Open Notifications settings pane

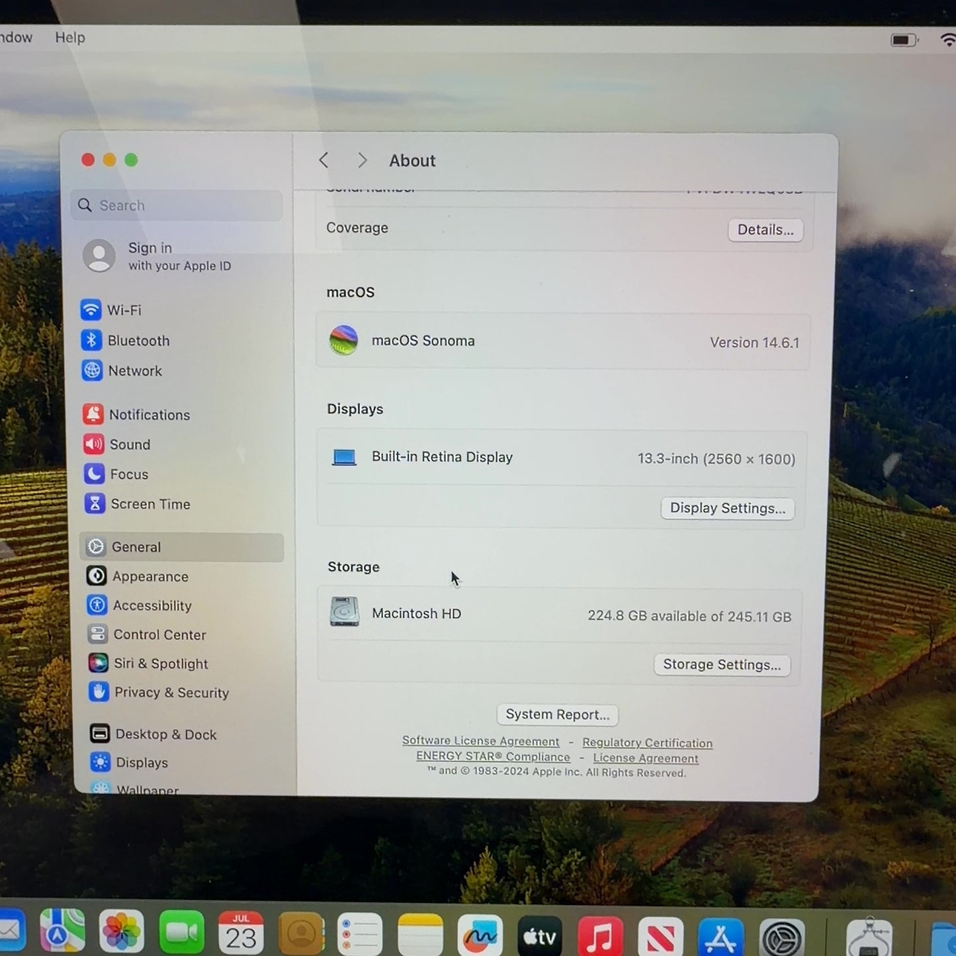pyautogui.click(x=136, y=414)
